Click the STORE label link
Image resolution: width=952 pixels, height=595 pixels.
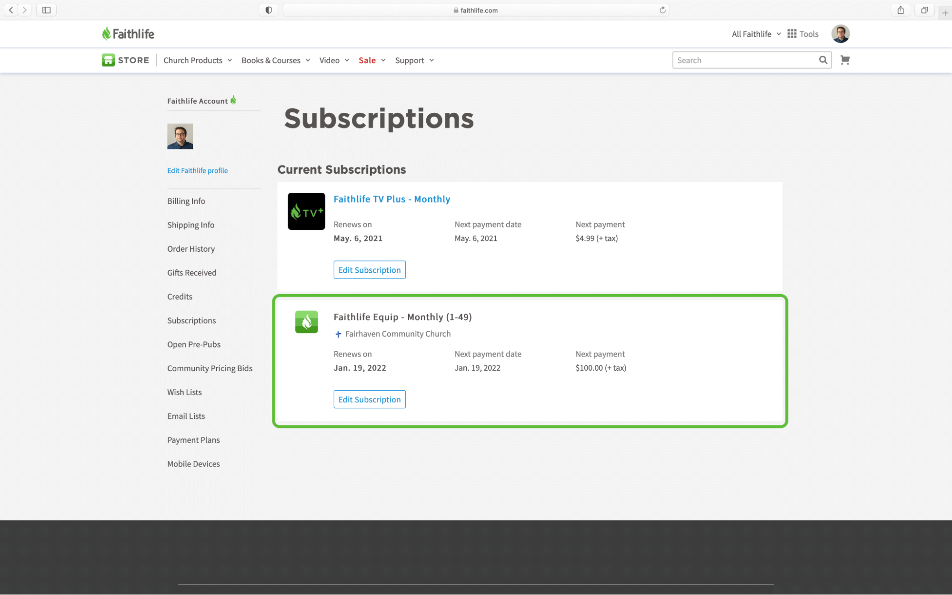pyautogui.click(x=133, y=60)
